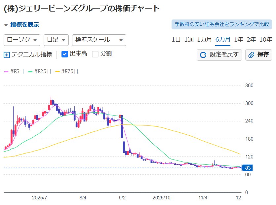This screenshot has width=276, height=205.
Task: Click the pink 移5日 legend marker
Action: coord(6,71)
